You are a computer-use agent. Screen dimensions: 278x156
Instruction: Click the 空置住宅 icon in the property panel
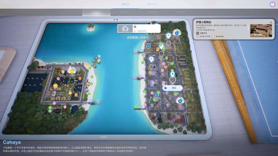pos(198,33)
